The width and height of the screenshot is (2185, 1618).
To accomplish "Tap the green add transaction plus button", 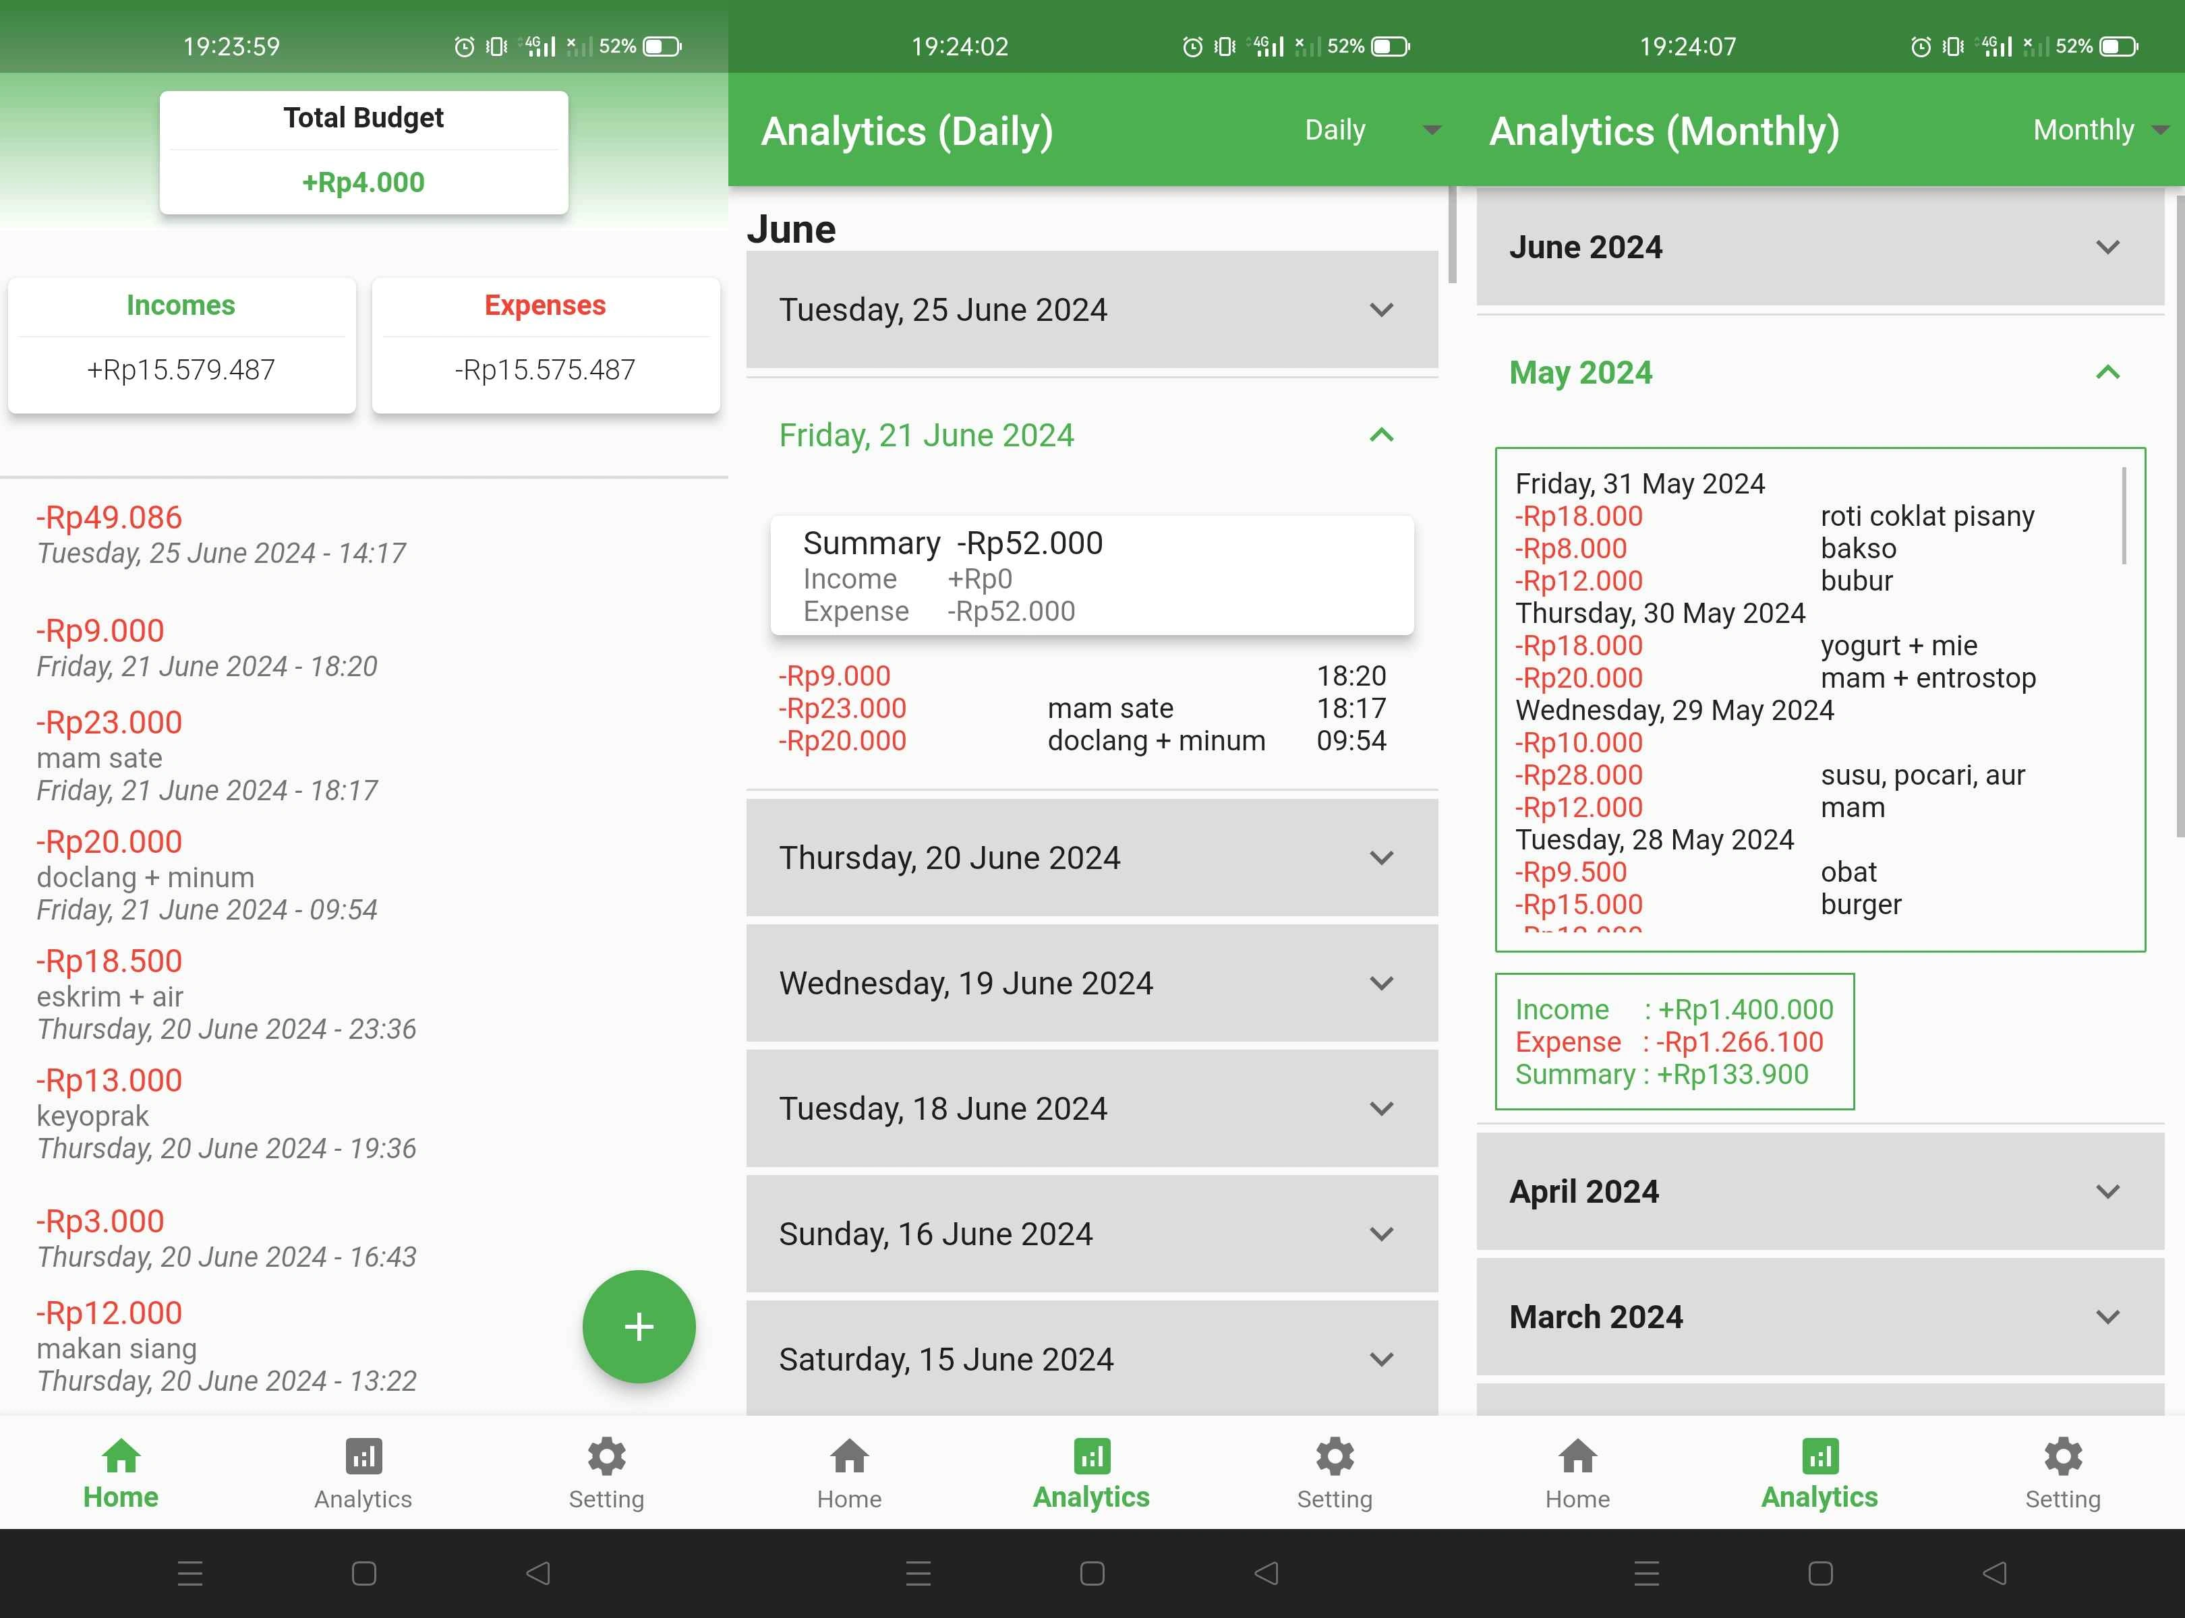I will [638, 1326].
